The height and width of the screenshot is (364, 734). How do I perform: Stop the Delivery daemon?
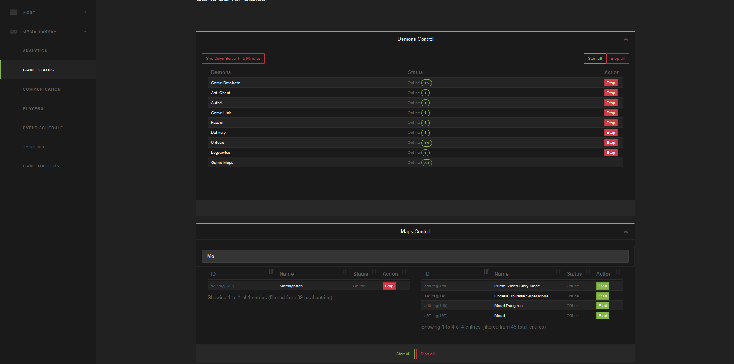pos(611,133)
